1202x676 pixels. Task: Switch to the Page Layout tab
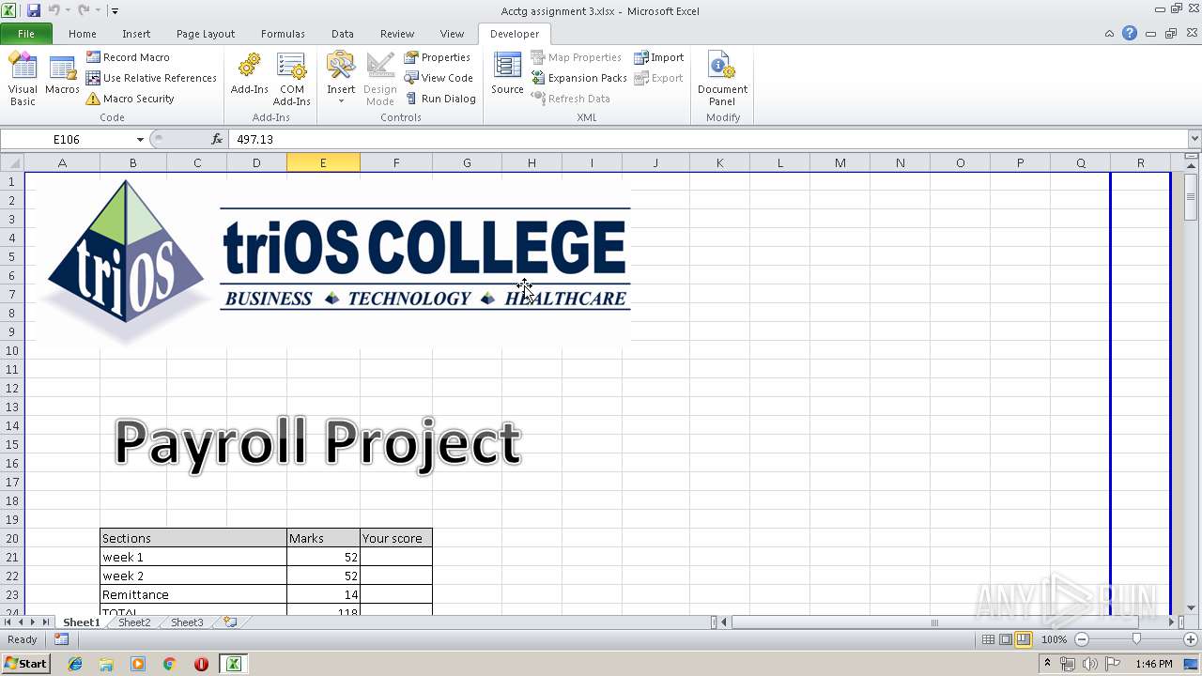coord(206,34)
